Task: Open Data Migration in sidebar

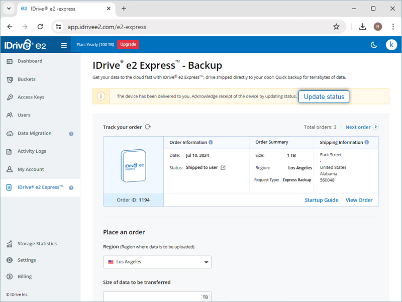Action: tap(34, 133)
